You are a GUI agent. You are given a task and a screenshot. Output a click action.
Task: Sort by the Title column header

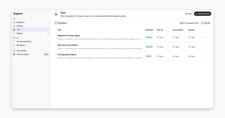click(59, 30)
